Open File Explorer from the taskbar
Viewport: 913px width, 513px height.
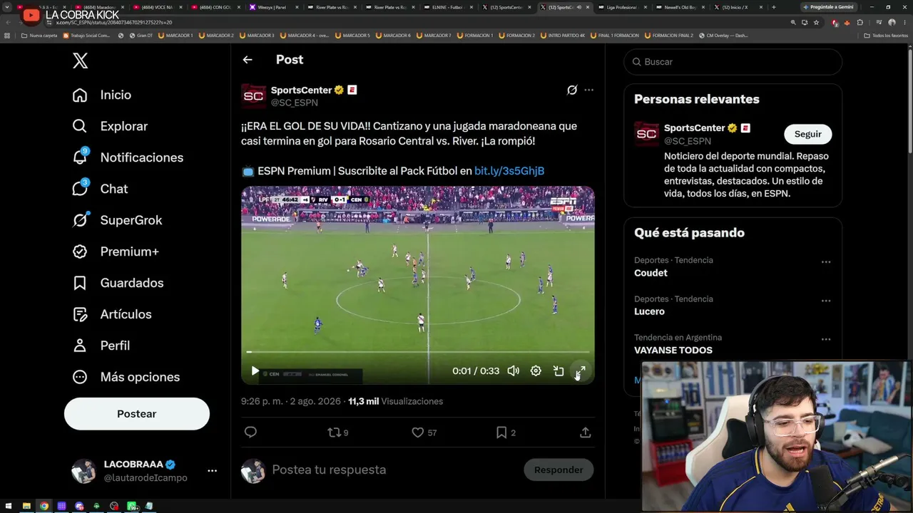(x=26, y=506)
